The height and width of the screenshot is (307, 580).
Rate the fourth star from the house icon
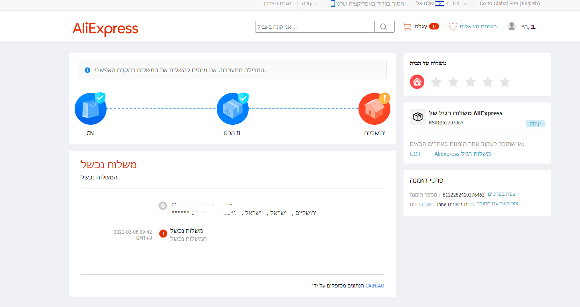pyautogui.click(x=488, y=82)
